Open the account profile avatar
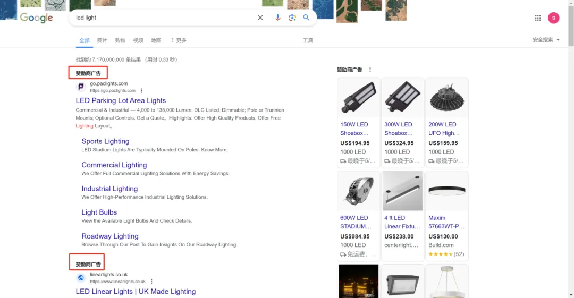 click(554, 18)
